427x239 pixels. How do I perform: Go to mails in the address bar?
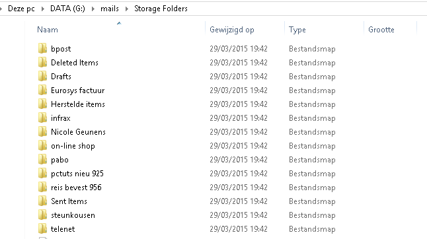(110, 9)
